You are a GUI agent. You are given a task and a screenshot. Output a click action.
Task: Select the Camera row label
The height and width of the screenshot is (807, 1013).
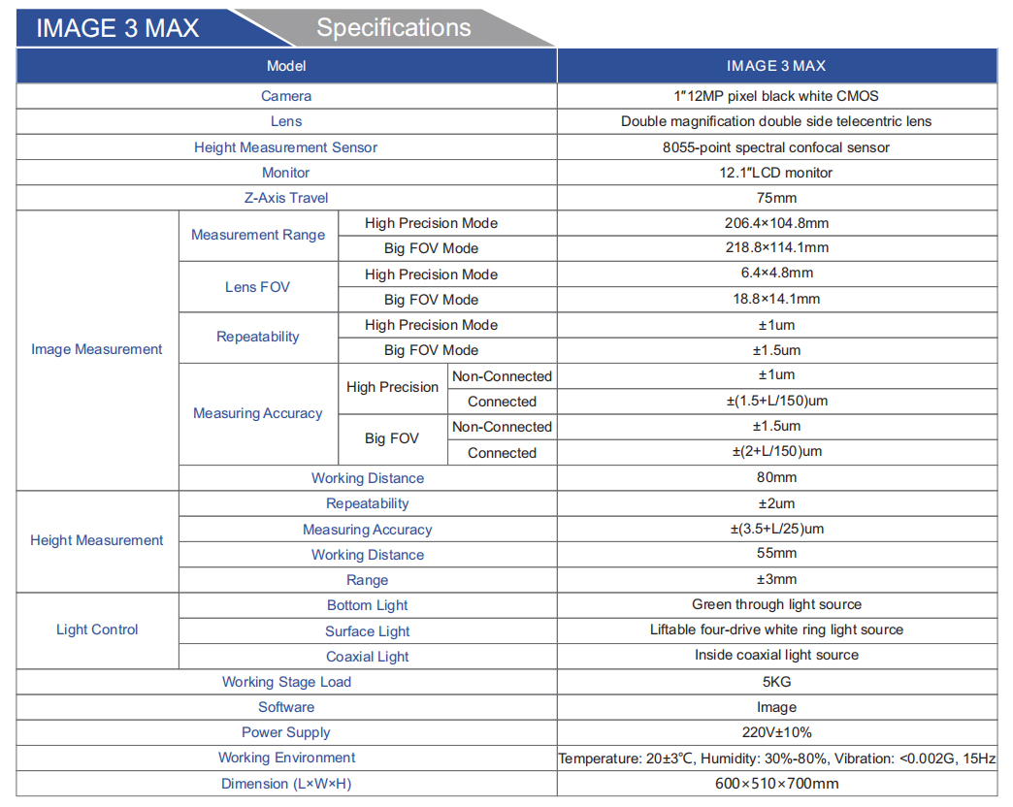coord(286,96)
